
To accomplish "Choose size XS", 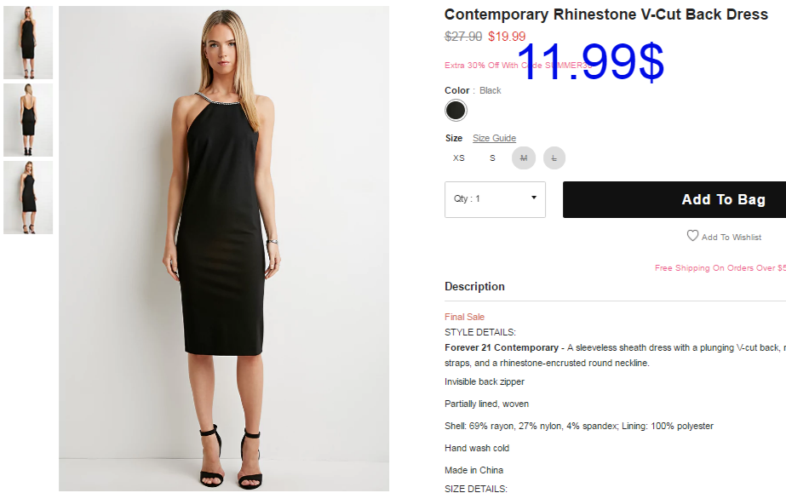I will tap(459, 158).
